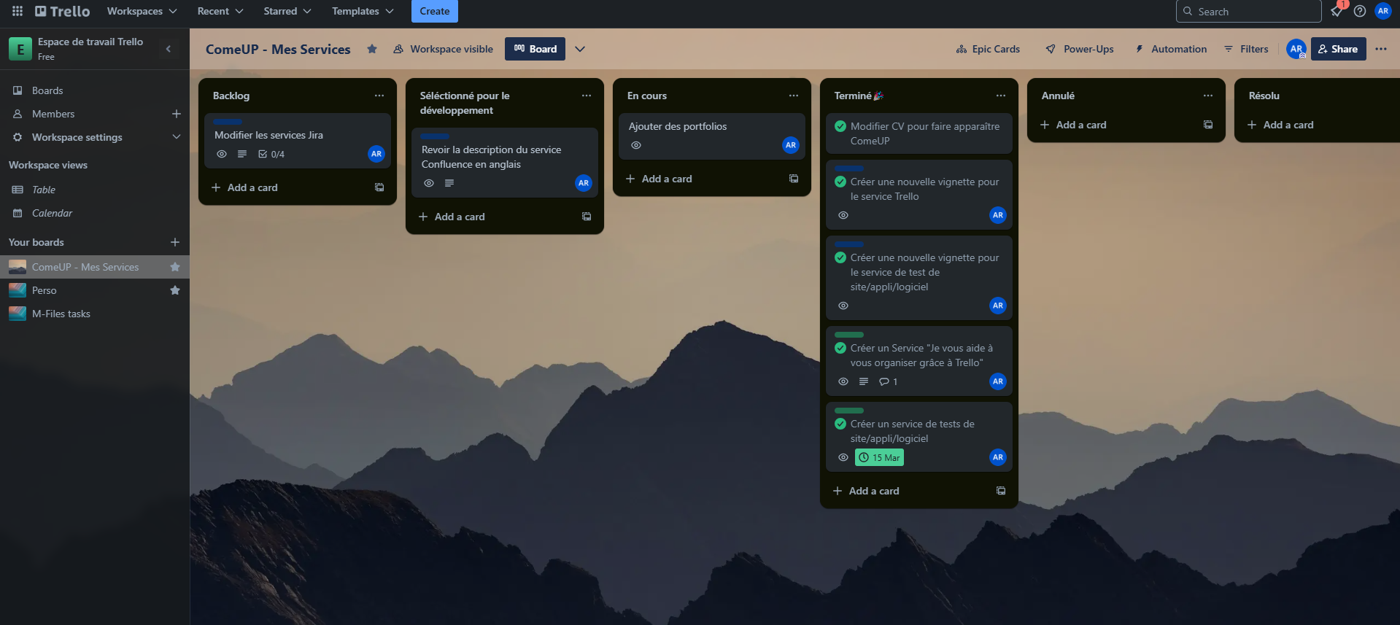Viewport: 1400px width, 625px height.
Task: Create card from template in Séléctionné list
Action: (x=587, y=217)
